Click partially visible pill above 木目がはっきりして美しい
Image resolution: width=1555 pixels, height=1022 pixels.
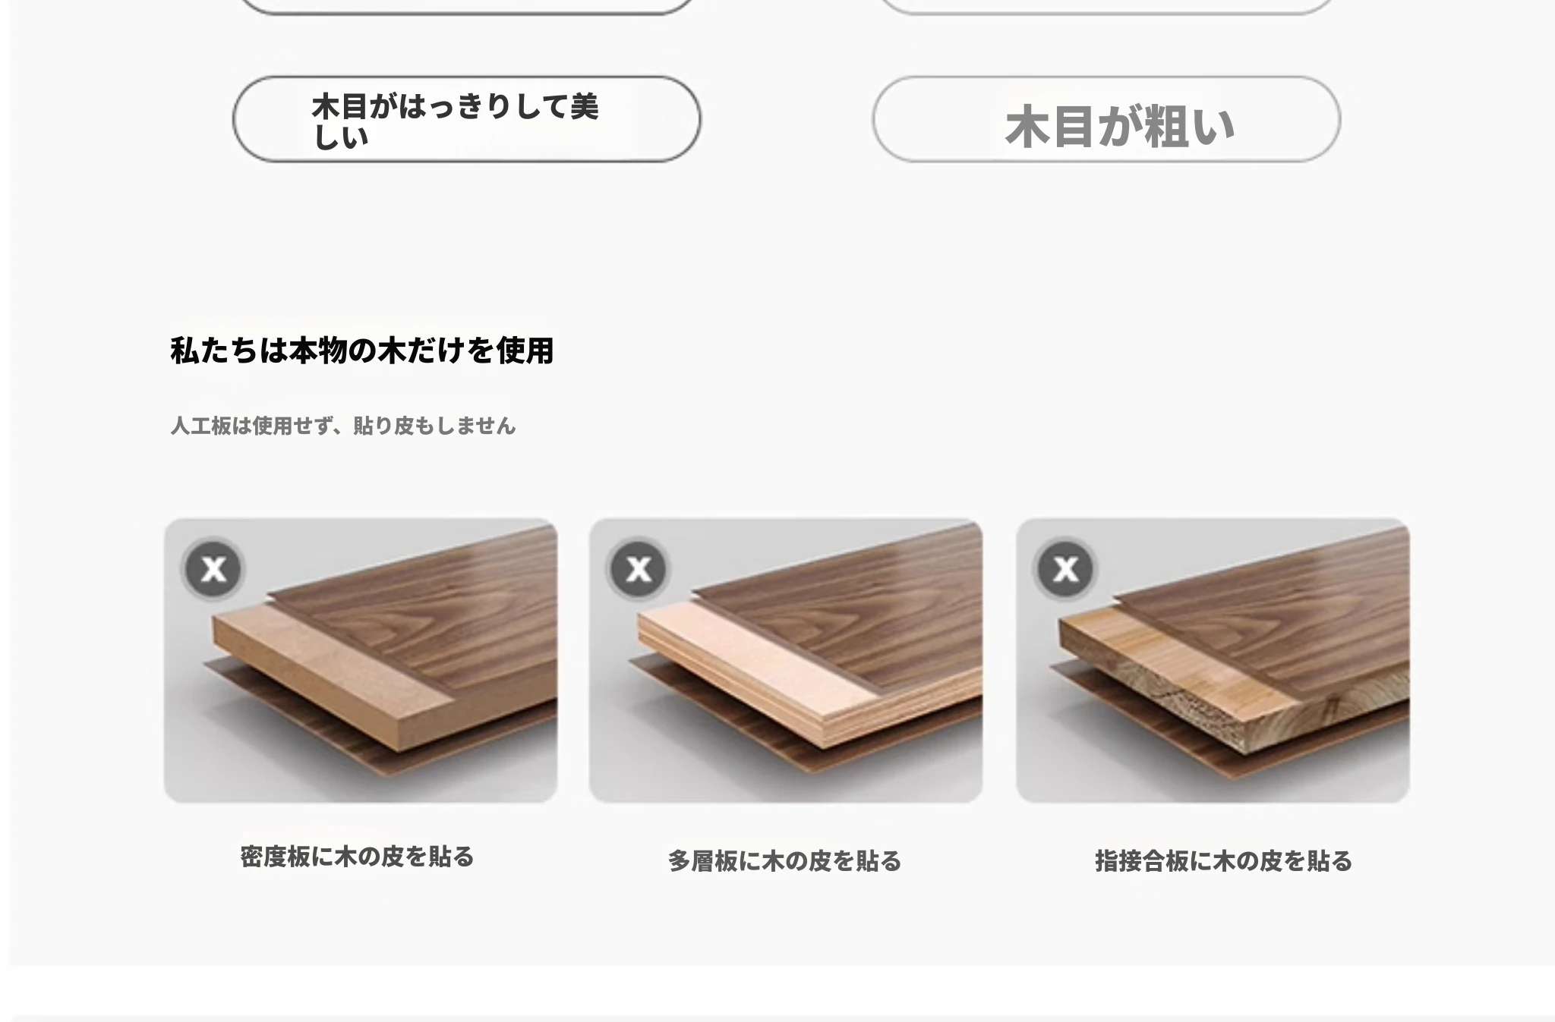[466, 6]
